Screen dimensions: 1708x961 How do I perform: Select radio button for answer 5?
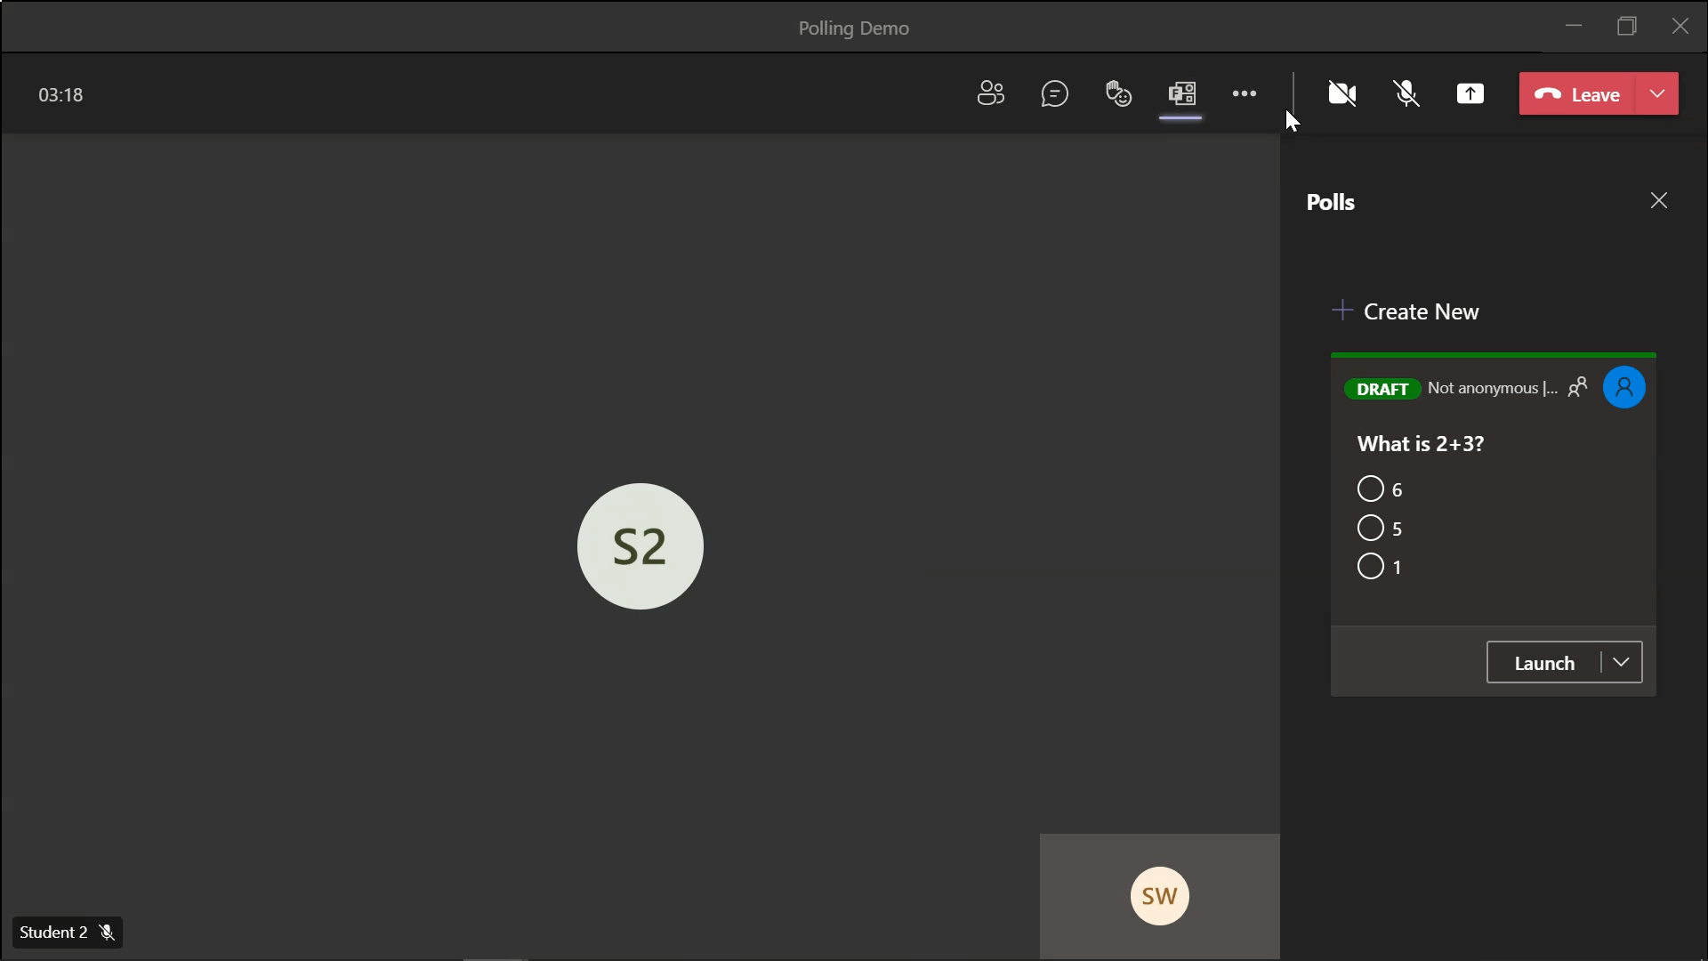(1370, 528)
